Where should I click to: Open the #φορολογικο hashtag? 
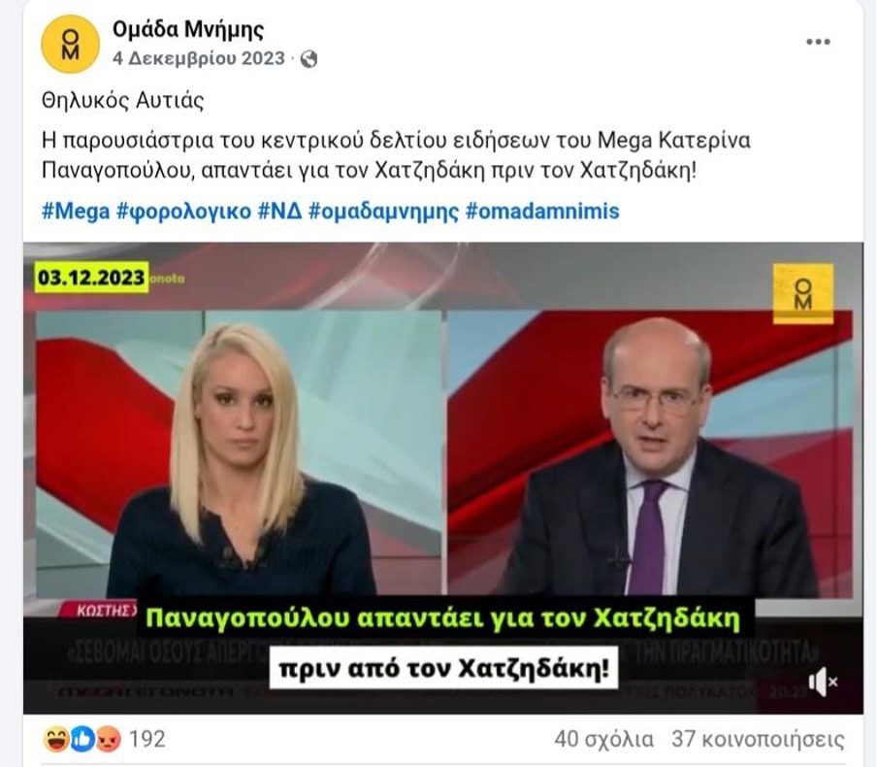[183, 212]
